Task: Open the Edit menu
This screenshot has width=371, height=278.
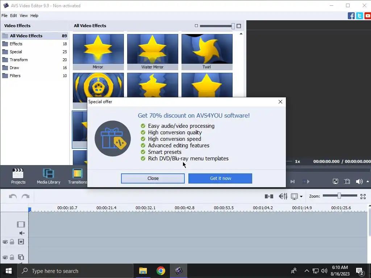Action: 13,16
